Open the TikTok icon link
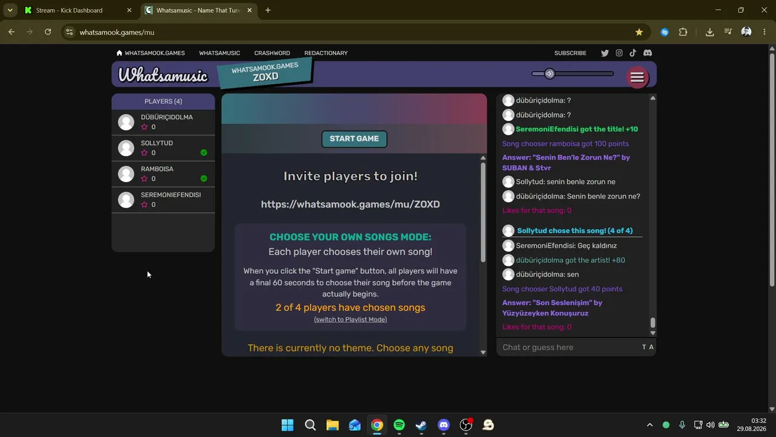Viewport: 776px width, 437px height. click(x=633, y=53)
